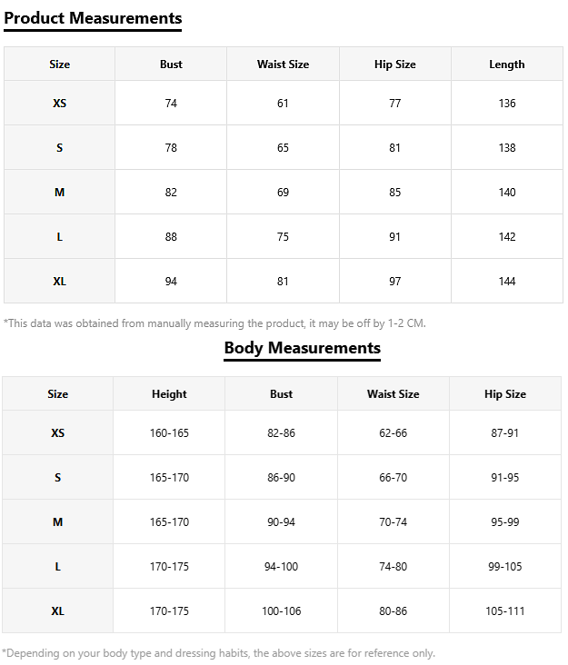Click the height range 160-165
The image size is (568, 665).
[x=169, y=433]
